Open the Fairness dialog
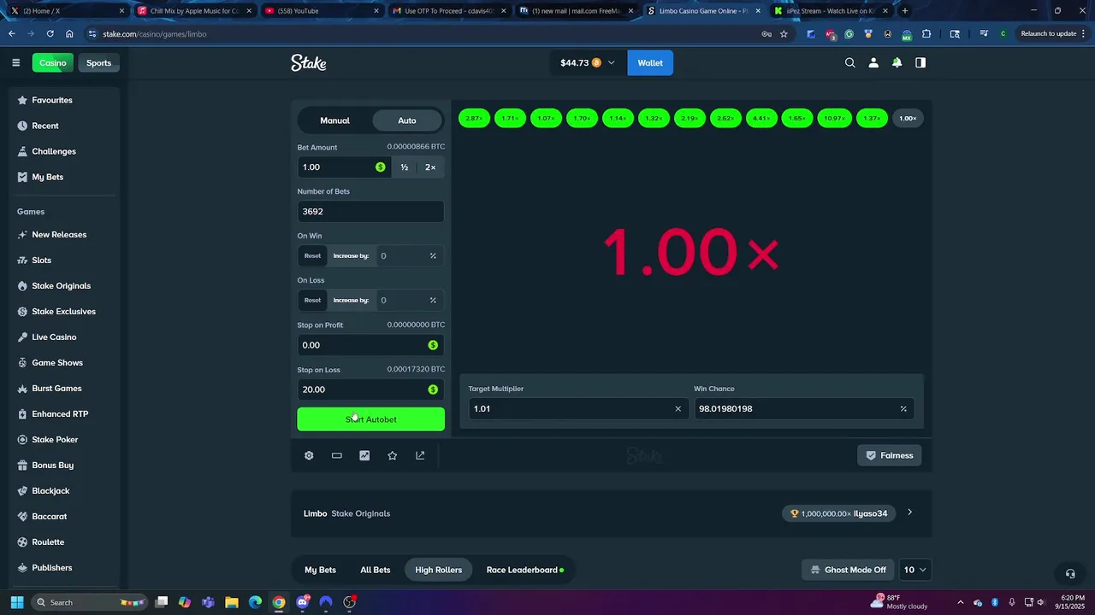Screen dimensions: 1095x615 [x=889, y=455]
